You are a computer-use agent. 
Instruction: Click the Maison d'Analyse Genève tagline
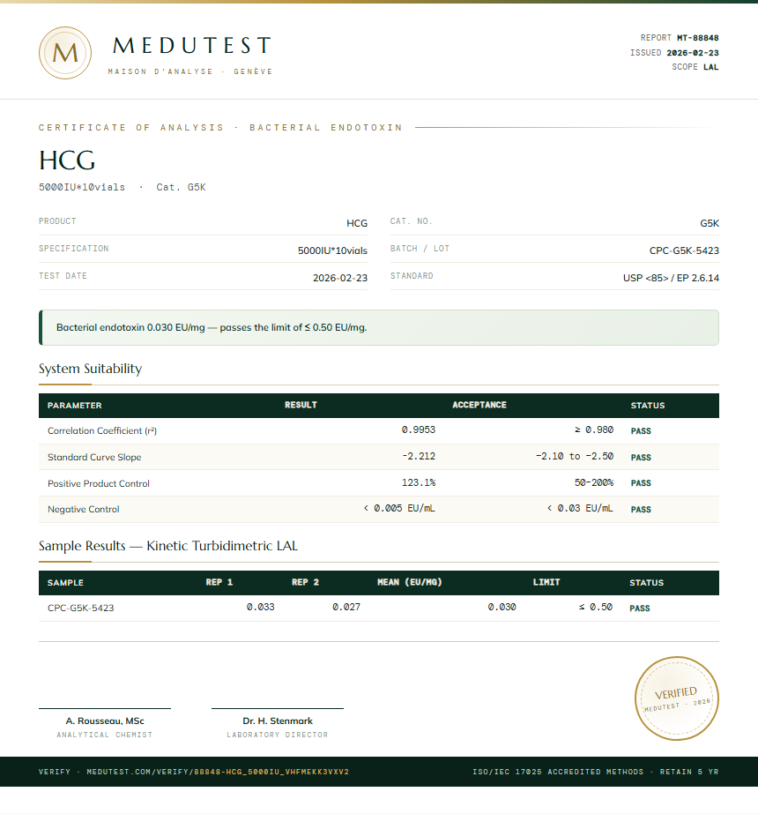coord(189,71)
